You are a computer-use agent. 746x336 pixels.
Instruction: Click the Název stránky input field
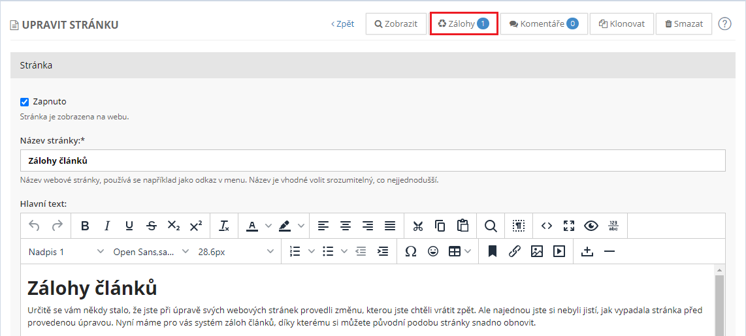coord(372,160)
